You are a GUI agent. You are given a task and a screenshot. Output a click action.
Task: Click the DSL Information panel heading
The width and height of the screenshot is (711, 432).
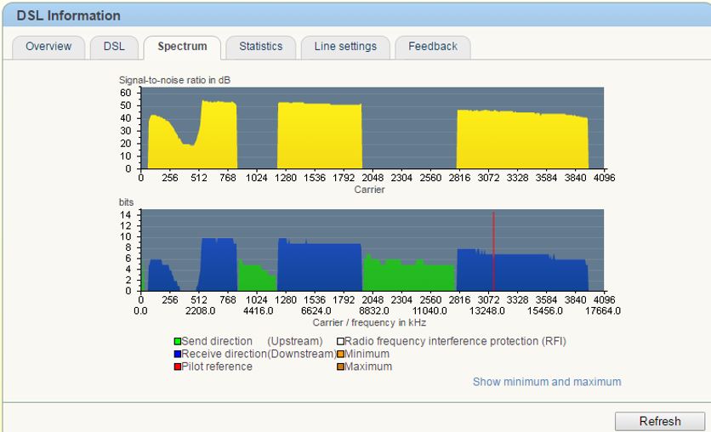pyautogui.click(x=68, y=15)
